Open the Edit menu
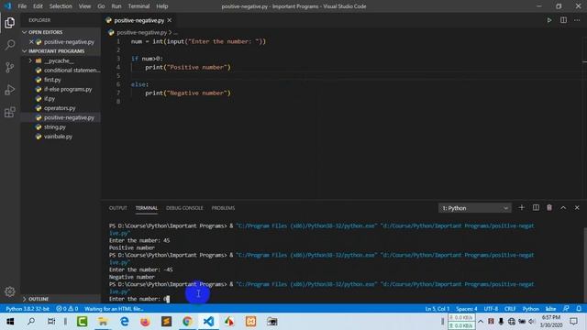Viewport: 587px width, 330px height. tap(38, 6)
